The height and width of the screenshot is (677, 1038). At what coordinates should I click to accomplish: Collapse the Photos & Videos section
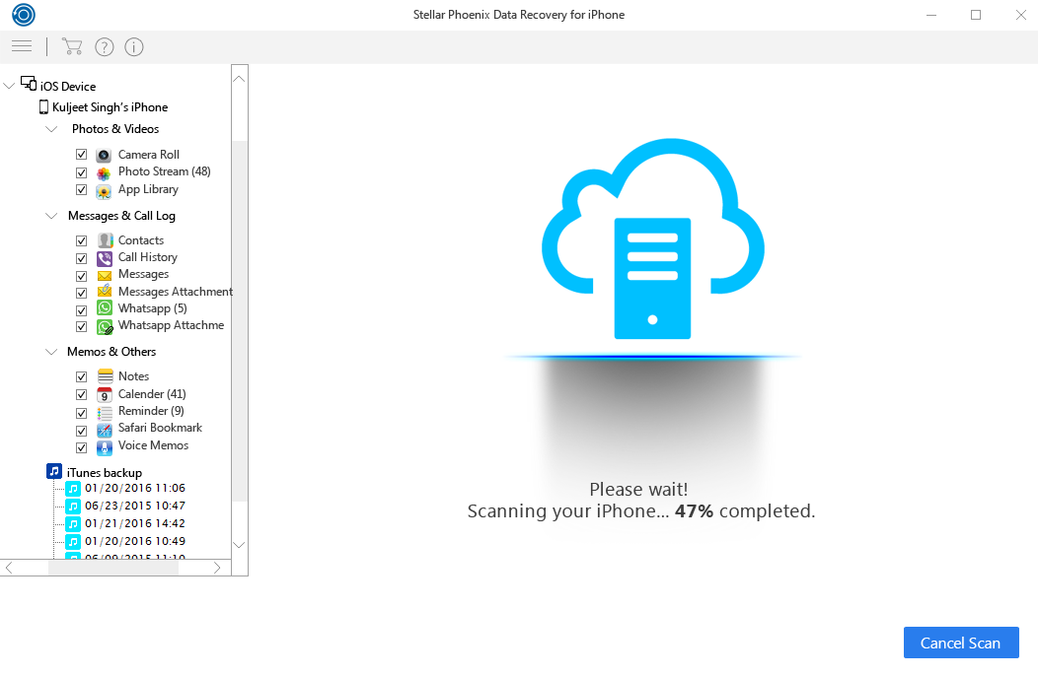click(x=51, y=129)
